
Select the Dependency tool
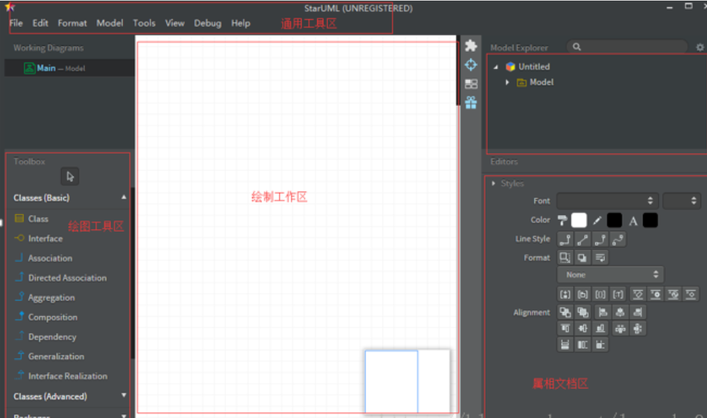(x=45, y=337)
